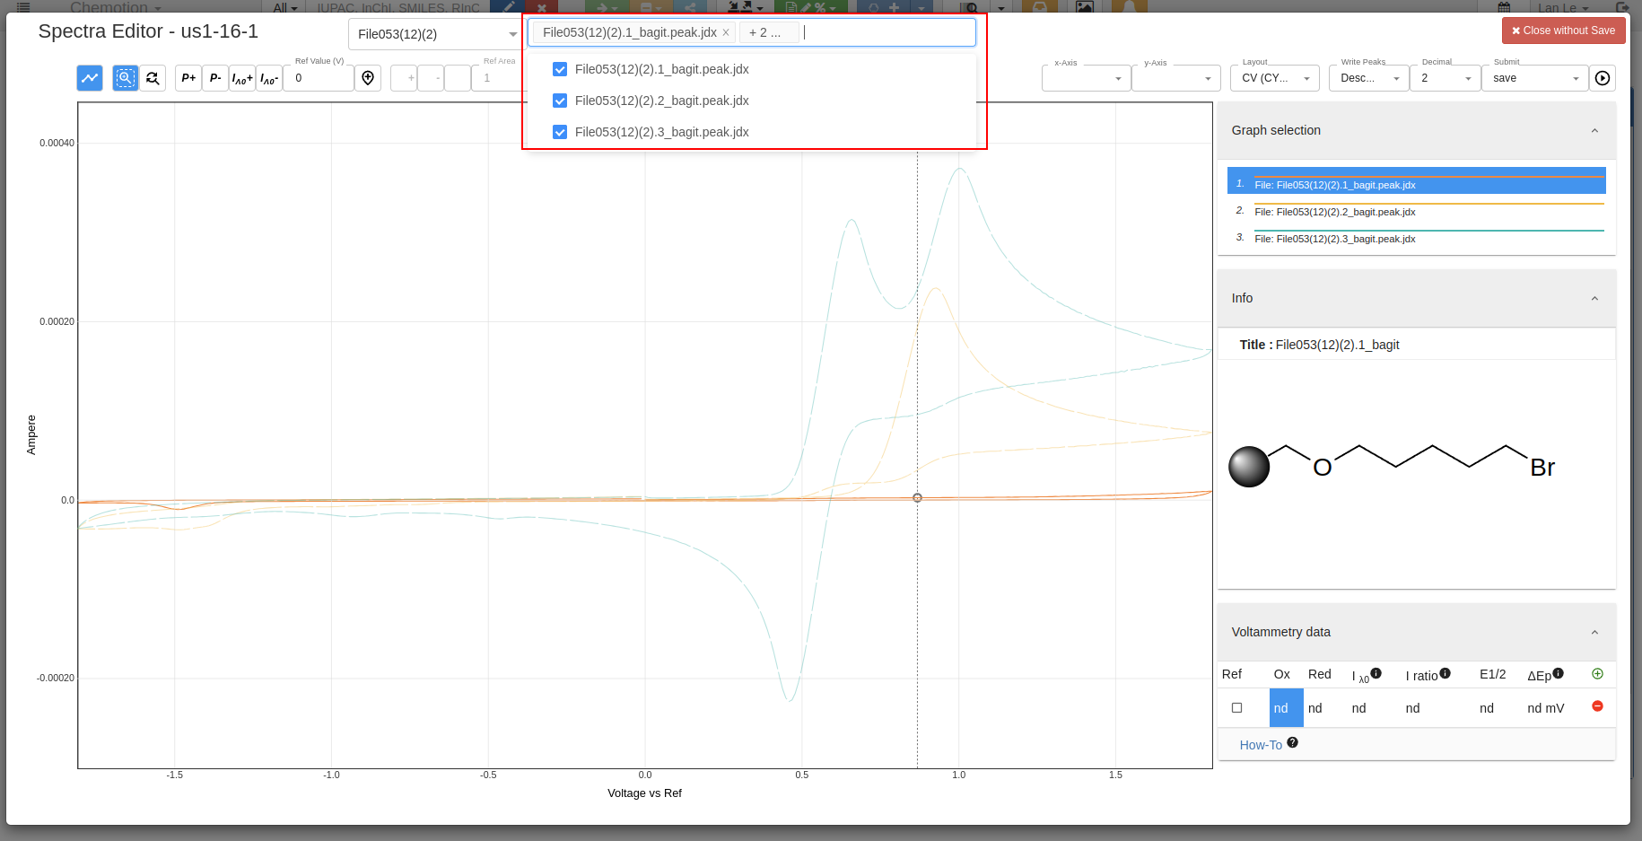Click the Ref Value (V) input field

click(x=319, y=78)
